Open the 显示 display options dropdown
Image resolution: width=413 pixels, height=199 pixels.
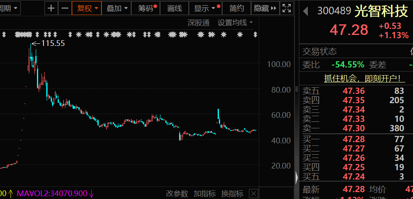pyautogui.click(x=206, y=8)
